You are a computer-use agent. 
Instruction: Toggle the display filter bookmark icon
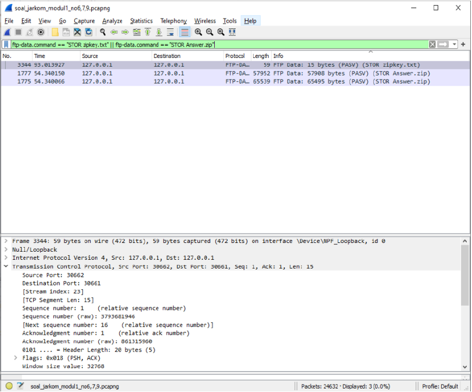coord(5,44)
